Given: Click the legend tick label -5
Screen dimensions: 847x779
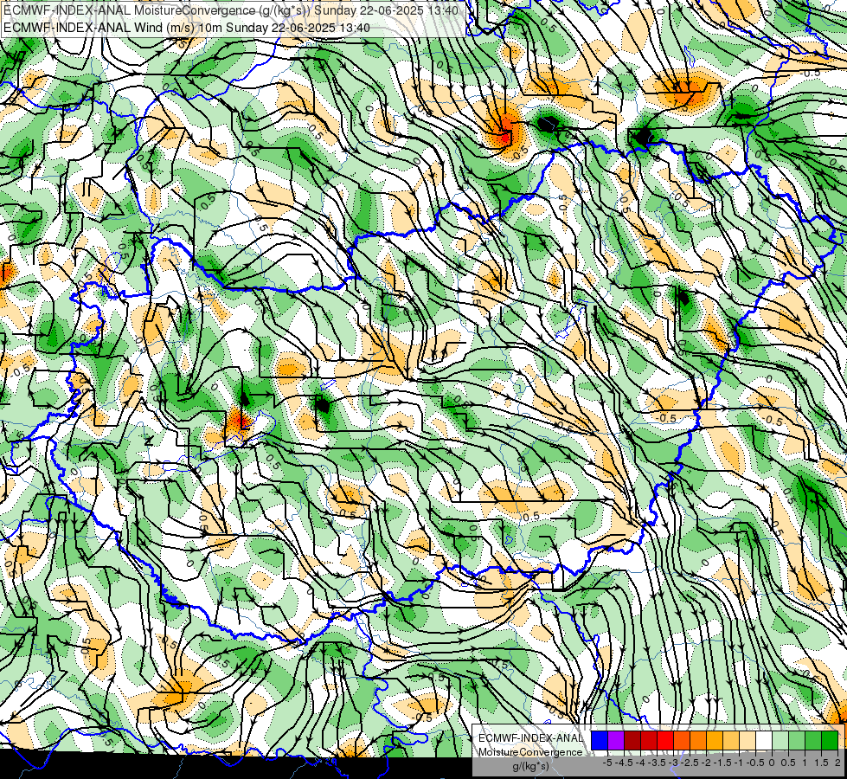Looking at the screenshot, I should [x=607, y=763].
